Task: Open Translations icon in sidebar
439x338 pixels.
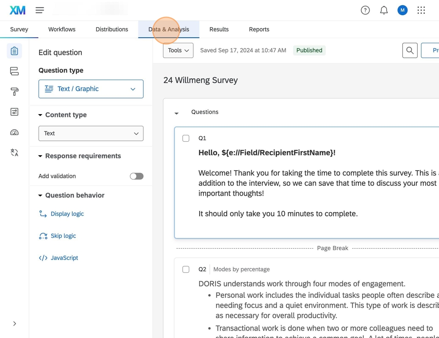Action: 15,153
